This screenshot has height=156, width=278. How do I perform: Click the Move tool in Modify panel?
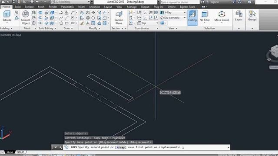[93, 13]
